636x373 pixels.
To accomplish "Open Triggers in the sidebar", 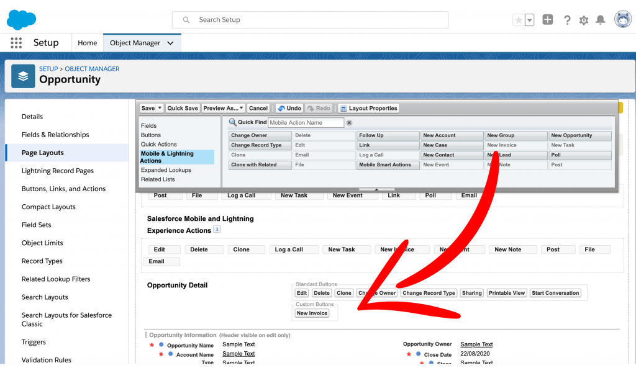I will [34, 342].
